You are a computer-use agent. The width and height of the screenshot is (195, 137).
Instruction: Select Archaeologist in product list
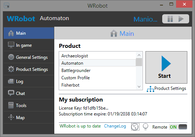pyautogui.click(x=98, y=56)
